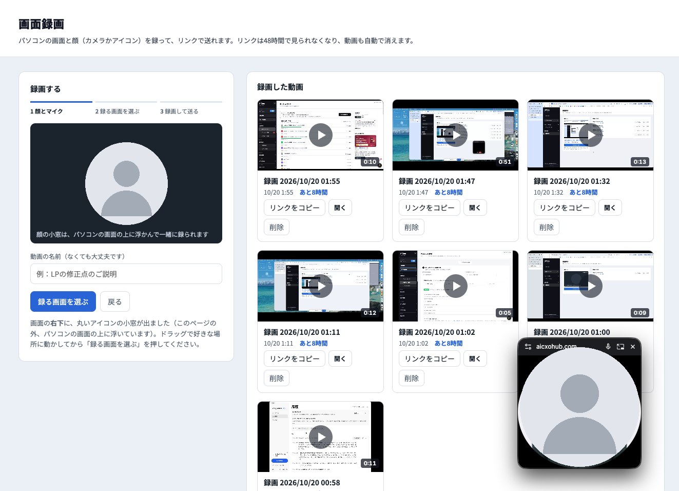Click title 録画 2026/10/20 01:47
Viewport: 679px width, 491px height.
(x=437, y=181)
